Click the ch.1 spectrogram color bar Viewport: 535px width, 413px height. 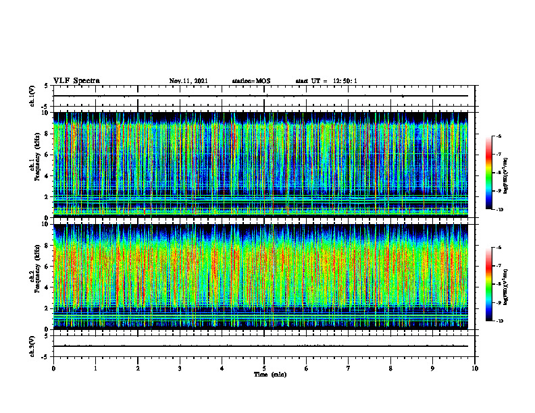489,173
